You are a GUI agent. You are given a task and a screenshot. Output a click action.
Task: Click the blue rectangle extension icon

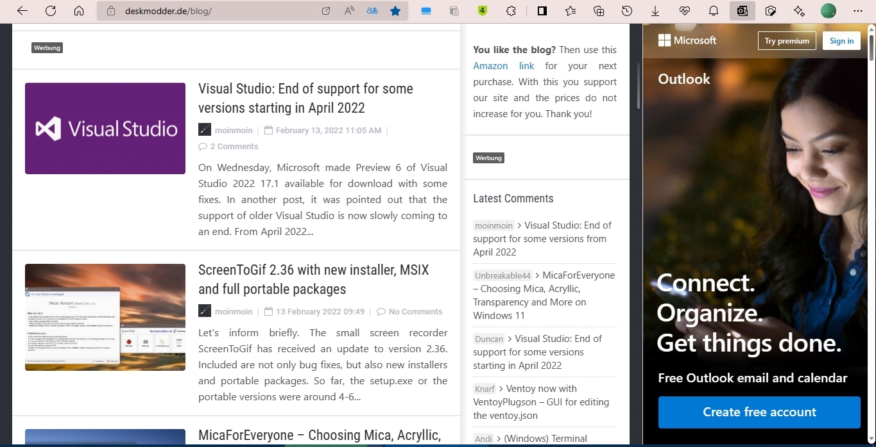[427, 11]
